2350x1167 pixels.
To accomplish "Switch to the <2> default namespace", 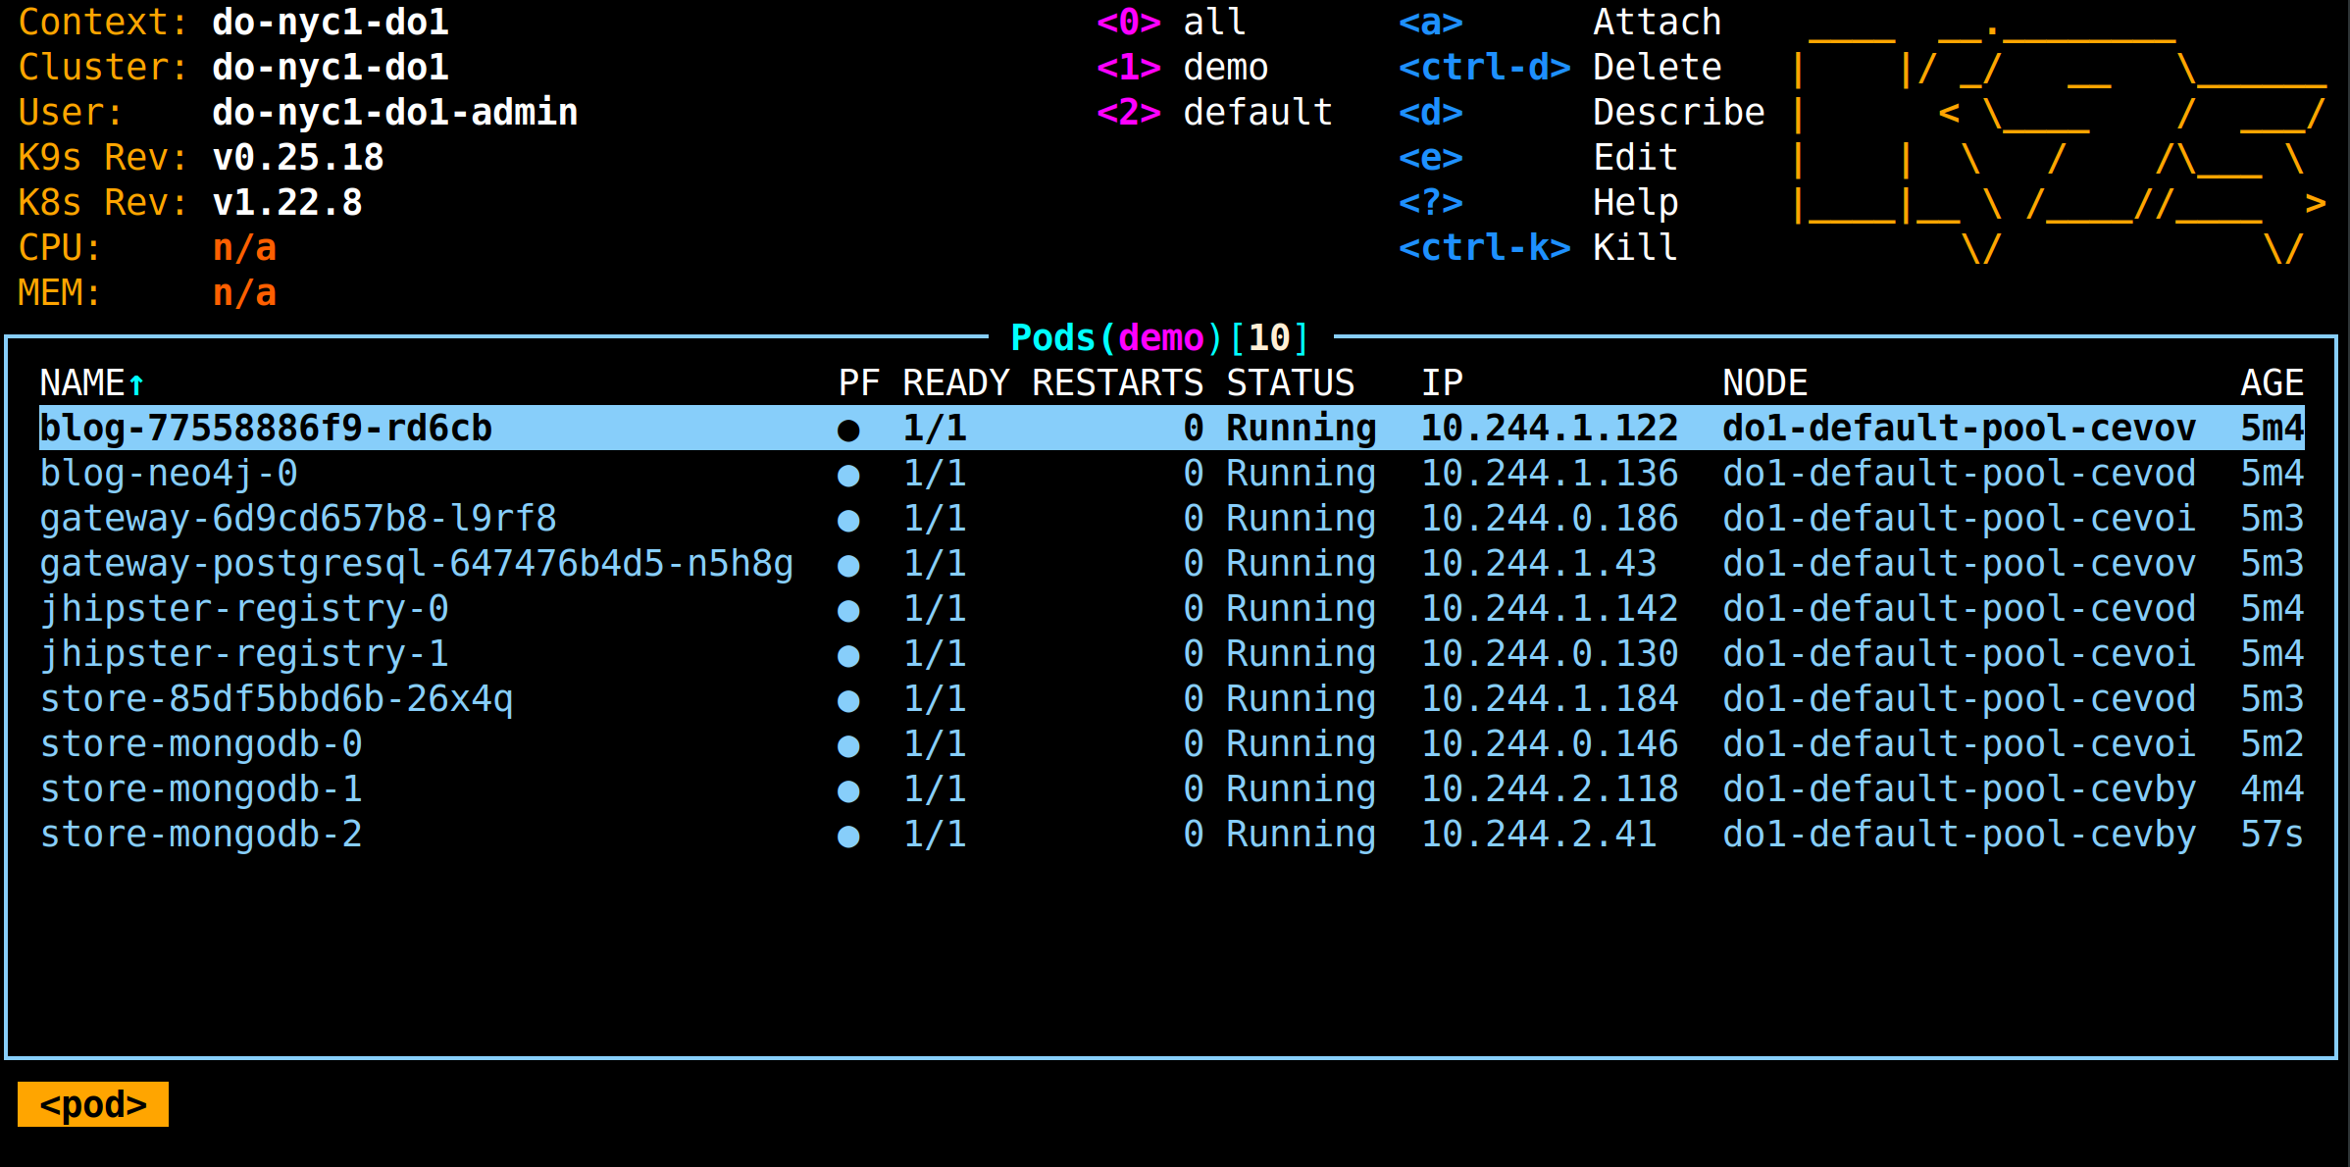I will (1213, 112).
